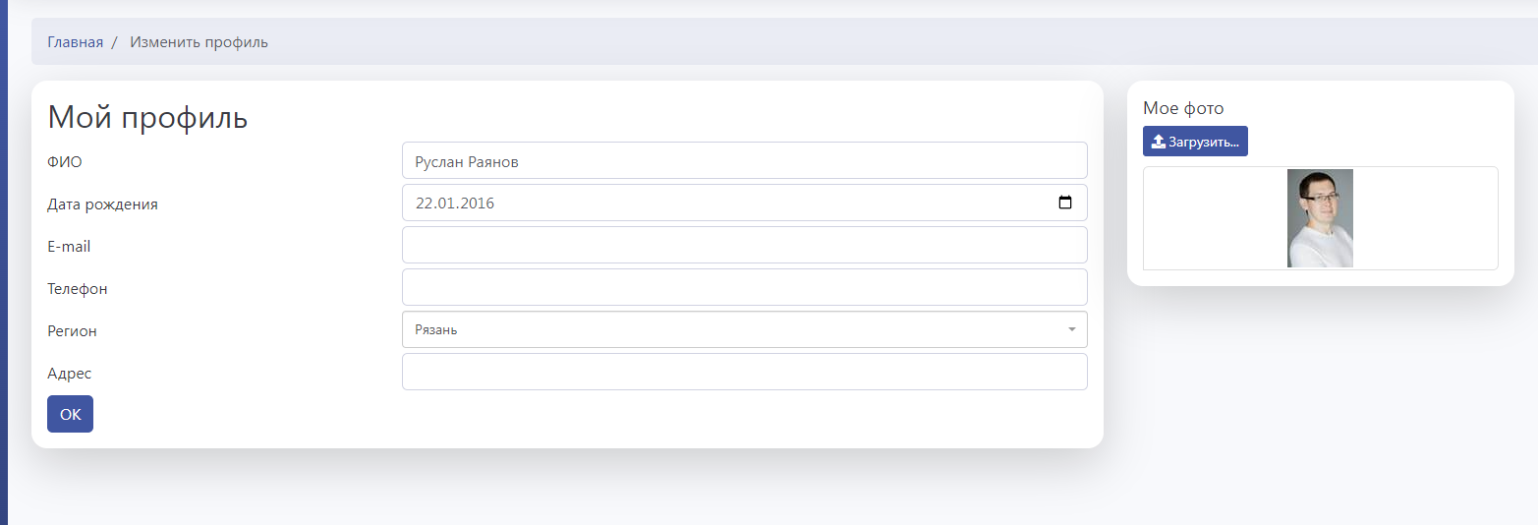Screen dimensions: 1538x525
Task: Expand the Регион dropdown arrow
Action: [x=1071, y=329]
